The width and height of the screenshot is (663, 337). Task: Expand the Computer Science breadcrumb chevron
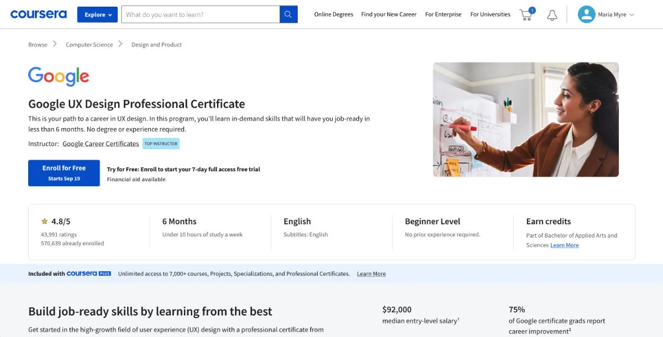point(120,44)
